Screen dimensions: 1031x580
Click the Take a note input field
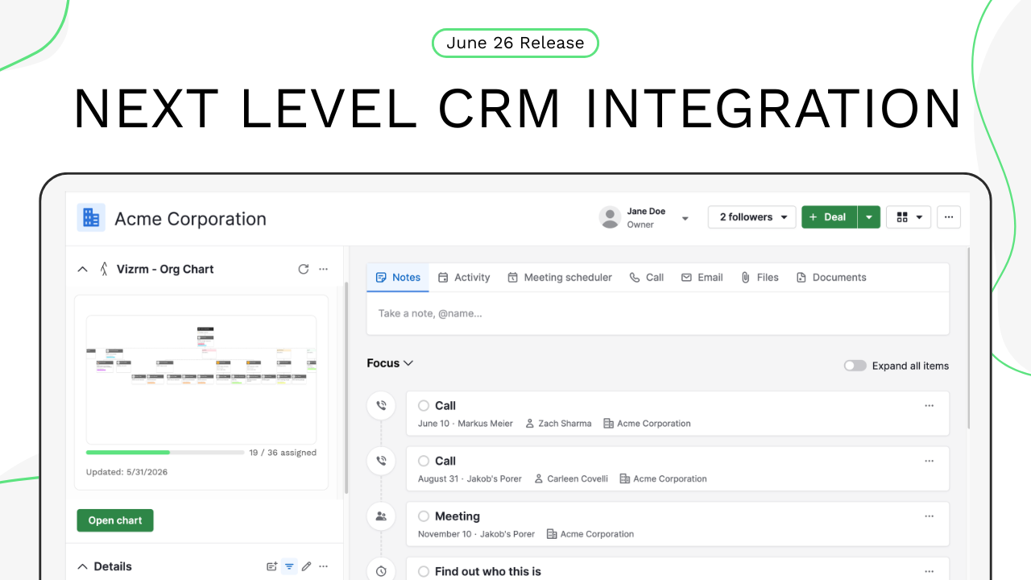658,313
